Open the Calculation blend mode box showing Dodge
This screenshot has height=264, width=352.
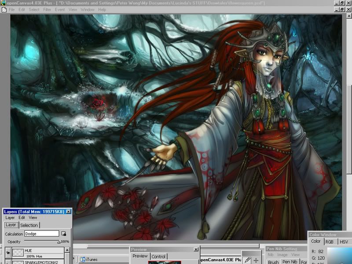pos(41,234)
